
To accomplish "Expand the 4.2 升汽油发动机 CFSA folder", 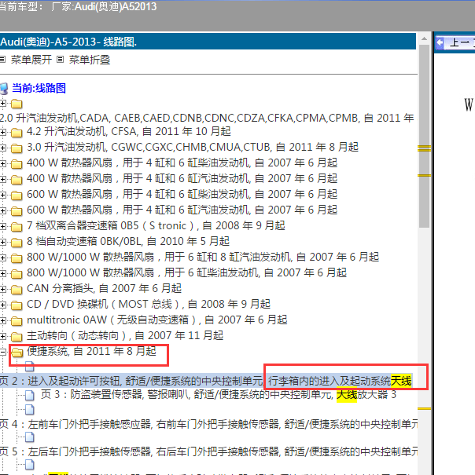I will (x=2, y=132).
